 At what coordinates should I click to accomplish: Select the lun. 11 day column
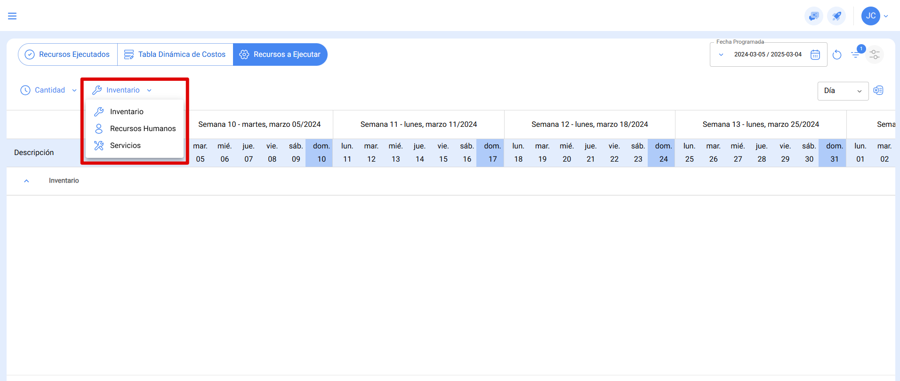click(x=347, y=153)
